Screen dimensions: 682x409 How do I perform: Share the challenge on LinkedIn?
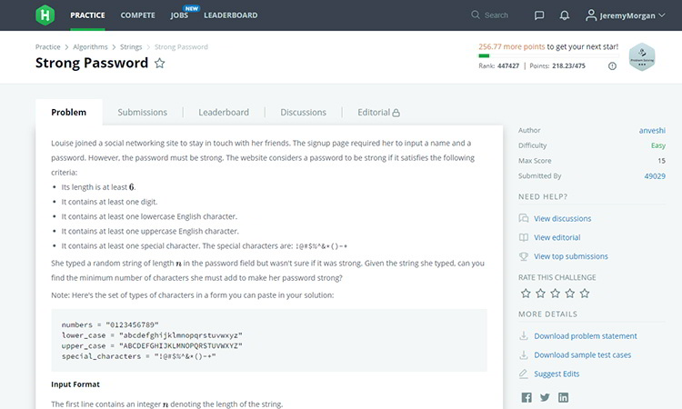point(563,397)
